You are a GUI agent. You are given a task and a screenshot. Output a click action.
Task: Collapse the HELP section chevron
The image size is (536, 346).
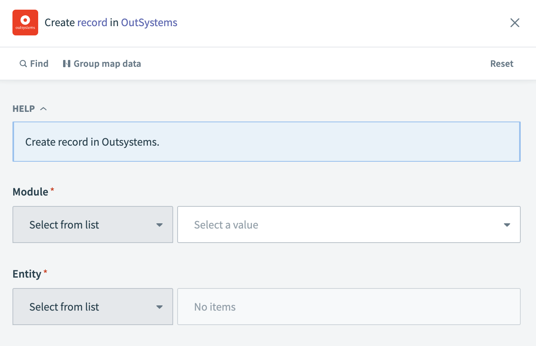coord(44,109)
